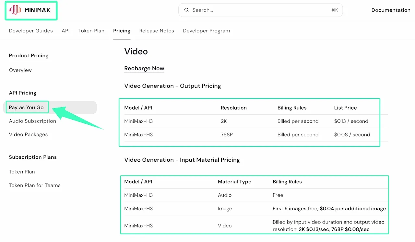The image size is (415, 242).
Task: Click "Billing Rules" header in output pricing table
Action: click(x=292, y=108)
